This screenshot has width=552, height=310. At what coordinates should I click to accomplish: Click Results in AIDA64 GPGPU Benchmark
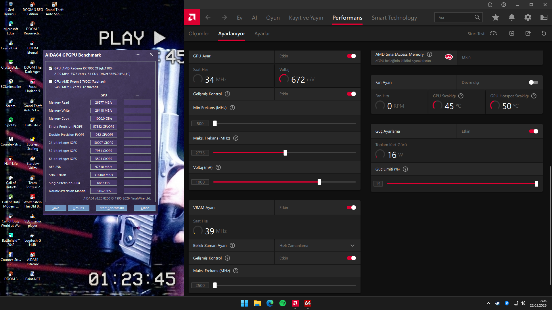click(x=78, y=208)
